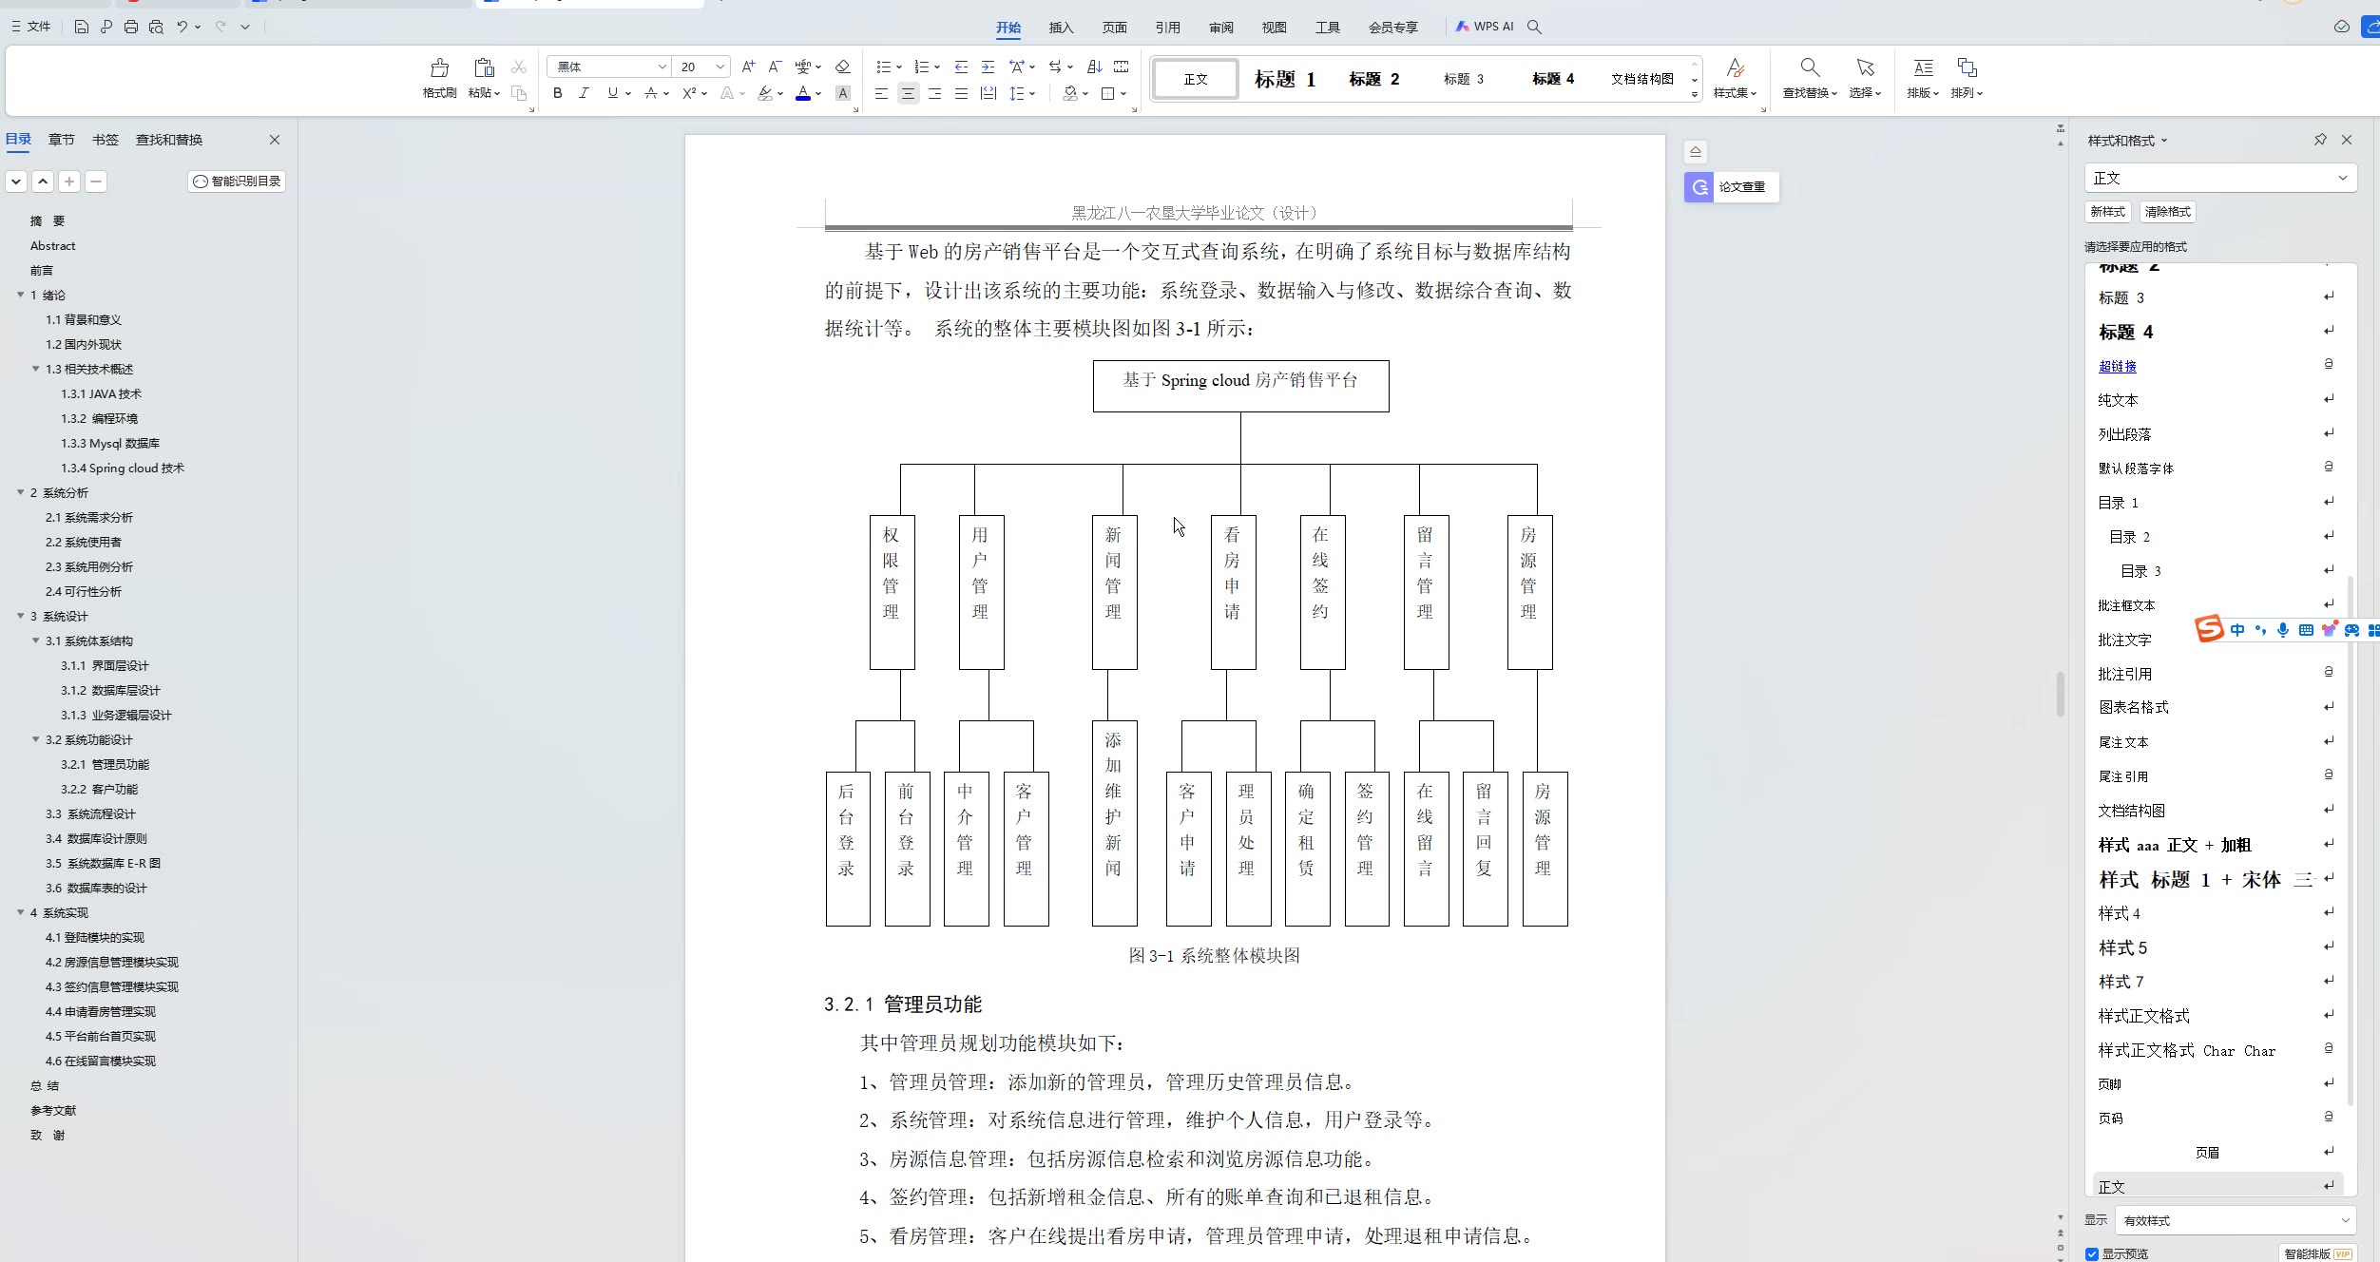The image size is (2380, 1262).
Task: Toggle Bold formatting
Action: tap(557, 93)
